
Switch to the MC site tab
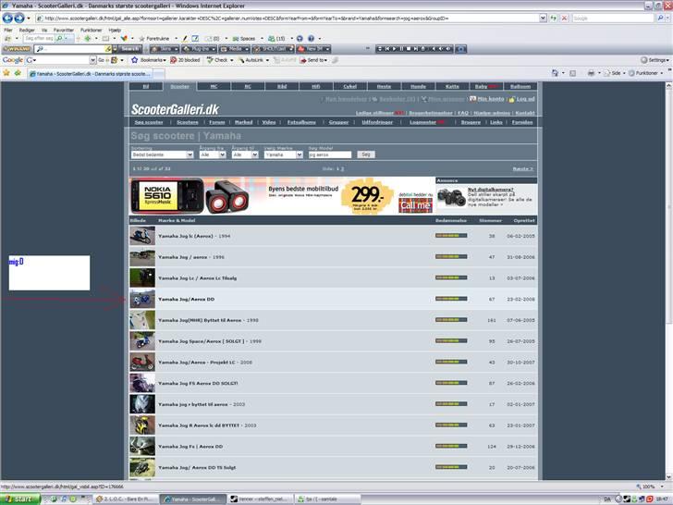(x=214, y=86)
